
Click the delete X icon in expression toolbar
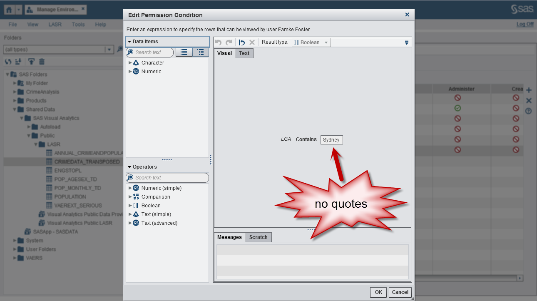click(252, 42)
